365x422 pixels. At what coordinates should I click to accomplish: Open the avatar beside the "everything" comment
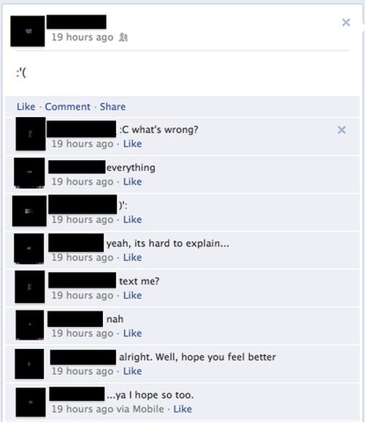tap(29, 173)
